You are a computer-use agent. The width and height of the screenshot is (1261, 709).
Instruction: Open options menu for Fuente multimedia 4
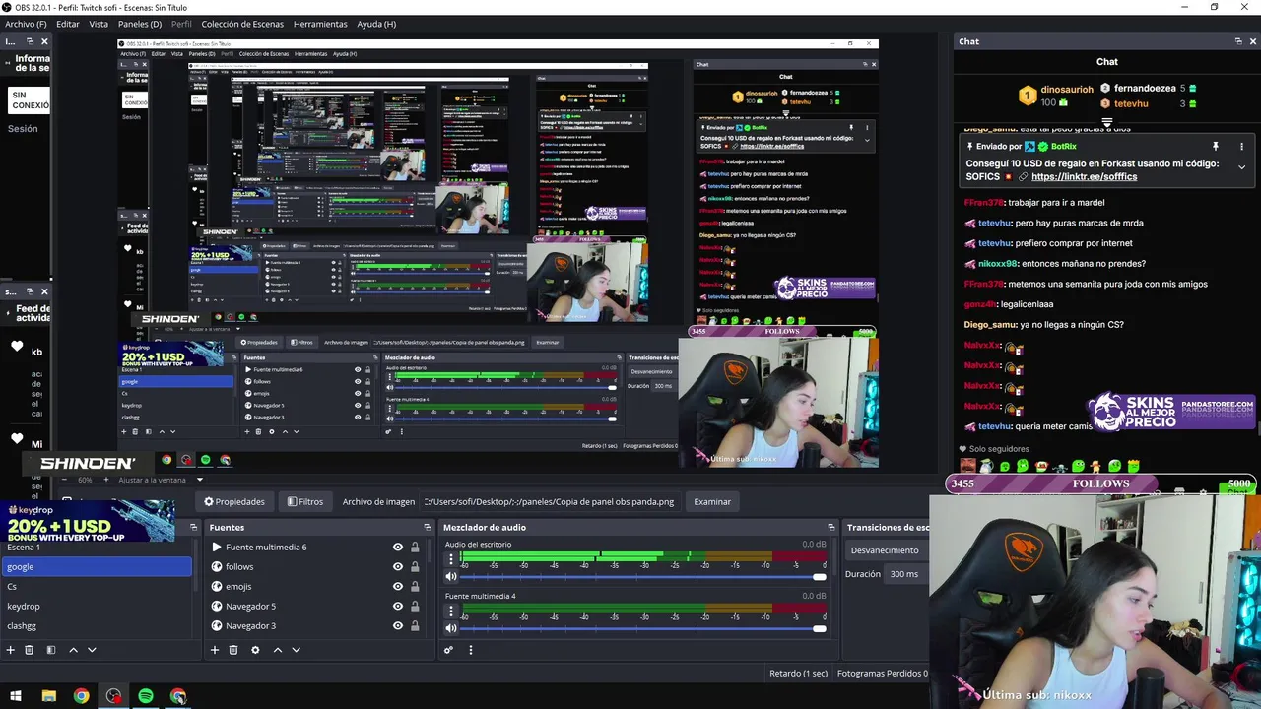pos(451,612)
